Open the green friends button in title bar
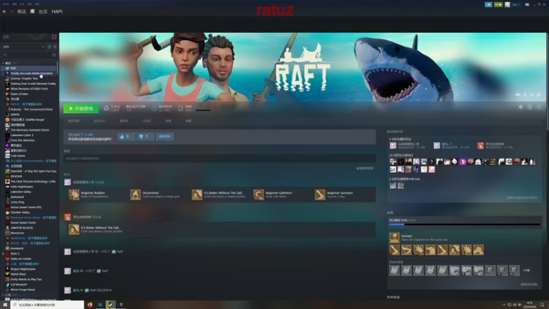This screenshot has height=309, width=549. [498, 5]
